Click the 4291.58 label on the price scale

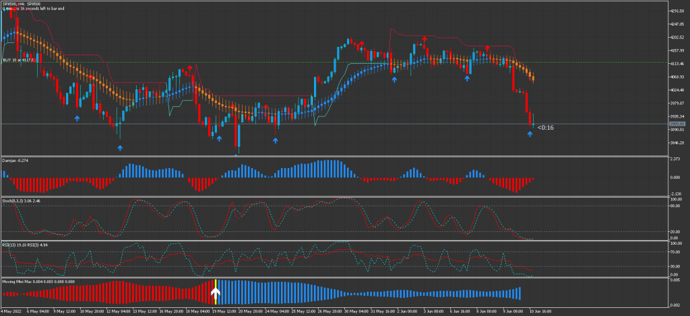coord(676,11)
